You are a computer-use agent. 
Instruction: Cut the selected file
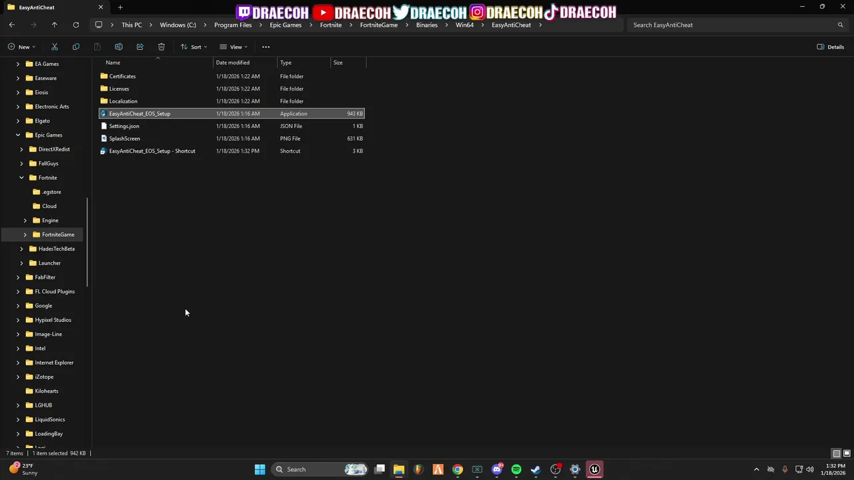point(55,47)
